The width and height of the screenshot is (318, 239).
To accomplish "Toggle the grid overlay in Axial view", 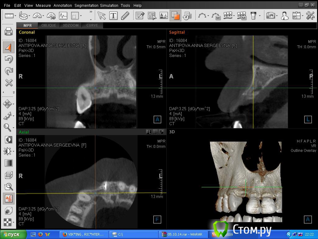I will tap(155, 132).
